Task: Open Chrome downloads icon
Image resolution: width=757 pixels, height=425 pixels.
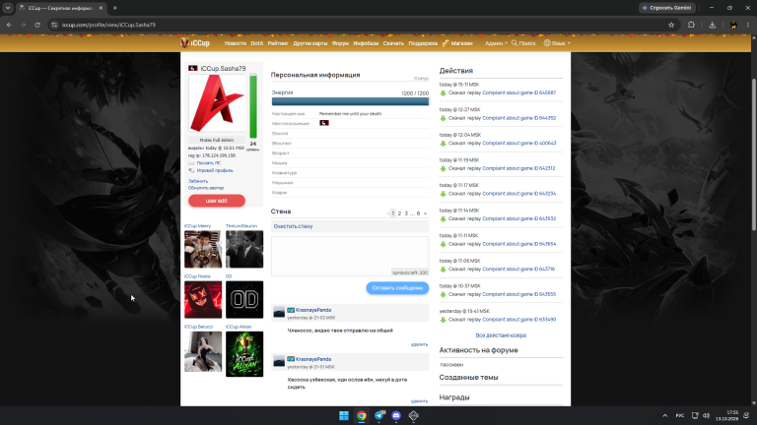Action: (712, 25)
